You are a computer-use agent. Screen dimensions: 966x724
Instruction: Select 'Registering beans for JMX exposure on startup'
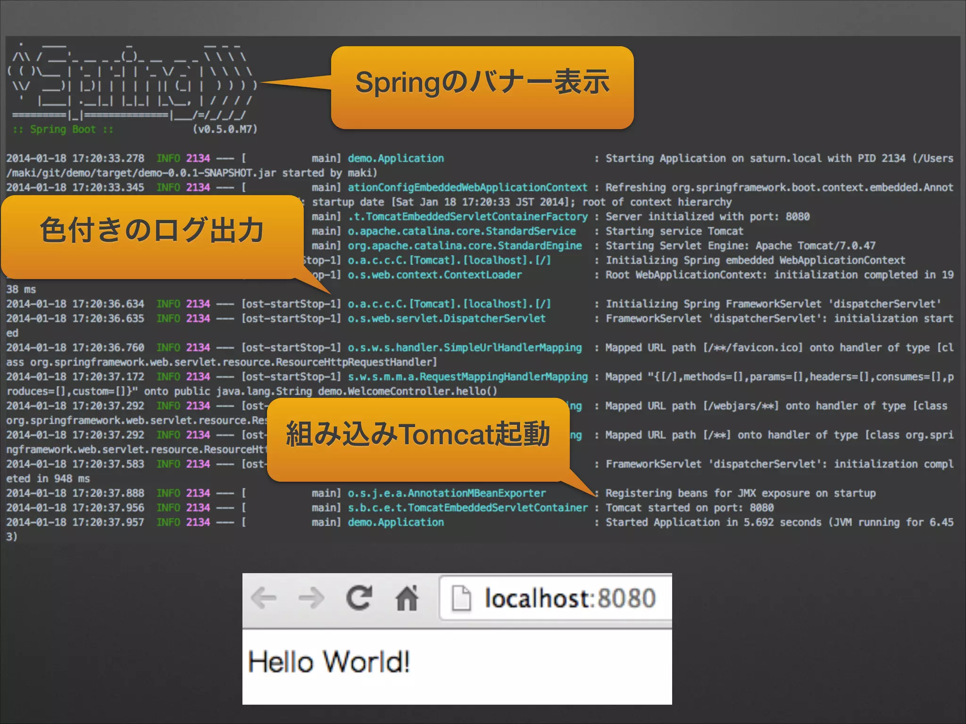[741, 493]
